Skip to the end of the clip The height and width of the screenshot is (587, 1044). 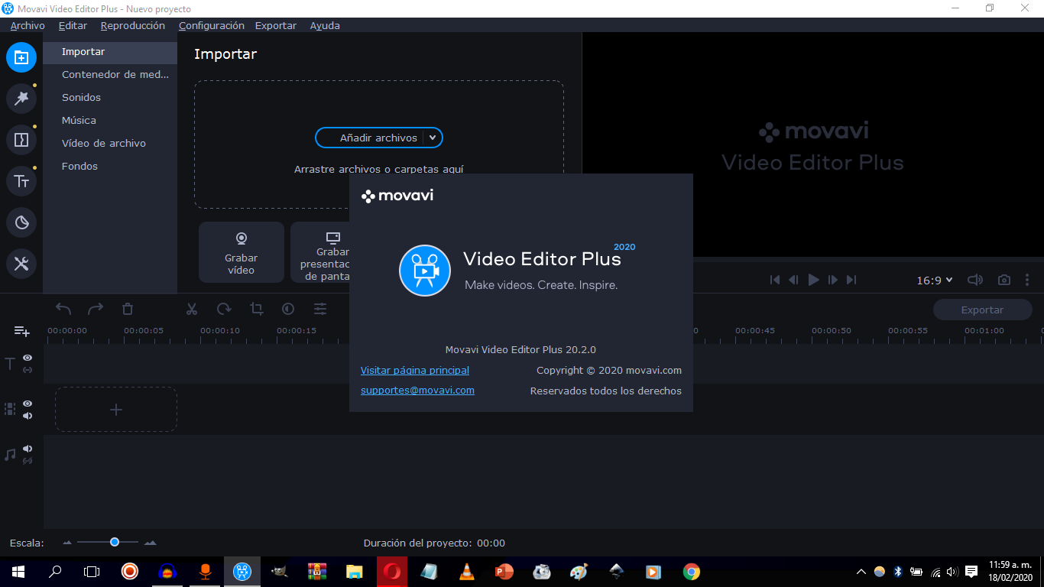851,280
